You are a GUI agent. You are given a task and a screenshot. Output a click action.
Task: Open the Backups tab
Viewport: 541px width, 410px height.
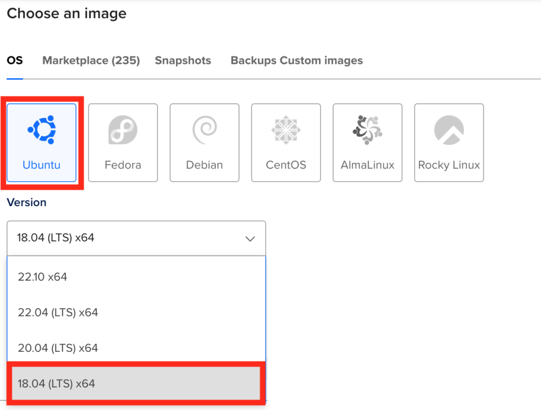click(x=254, y=61)
